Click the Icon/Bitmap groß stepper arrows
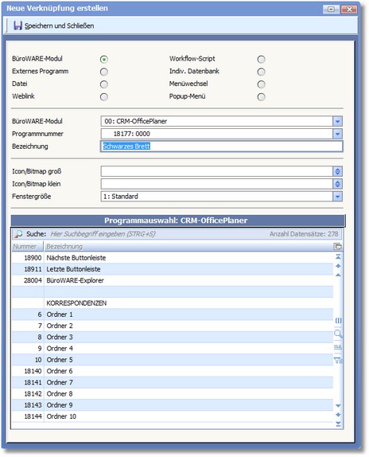Image resolution: width=369 pixels, height=457 pixels. click(337, 171)
